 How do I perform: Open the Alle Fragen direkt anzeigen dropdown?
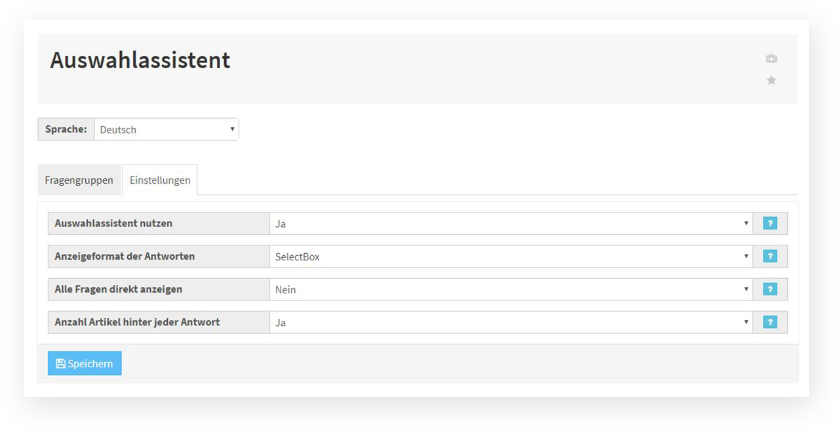coord(511,289)
